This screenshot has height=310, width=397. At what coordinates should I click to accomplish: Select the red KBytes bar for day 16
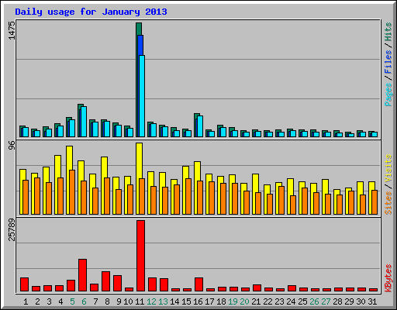tap(199, 284)
